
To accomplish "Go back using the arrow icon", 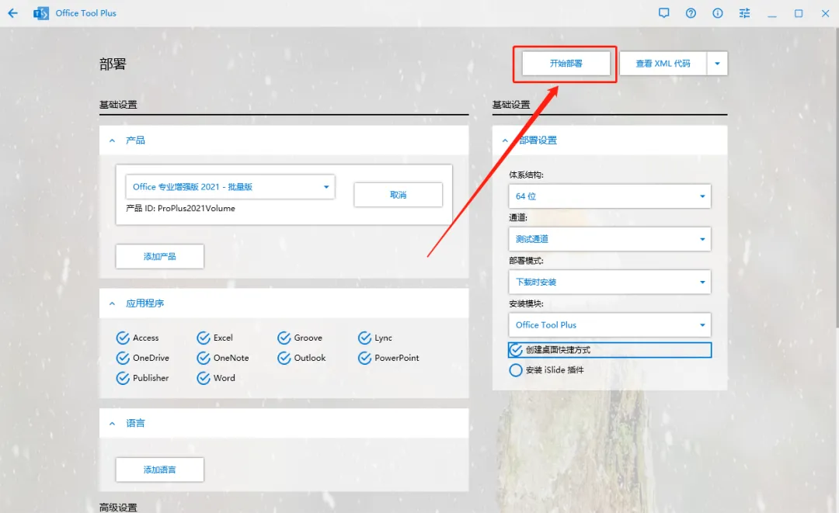I will tap(13, 13).
